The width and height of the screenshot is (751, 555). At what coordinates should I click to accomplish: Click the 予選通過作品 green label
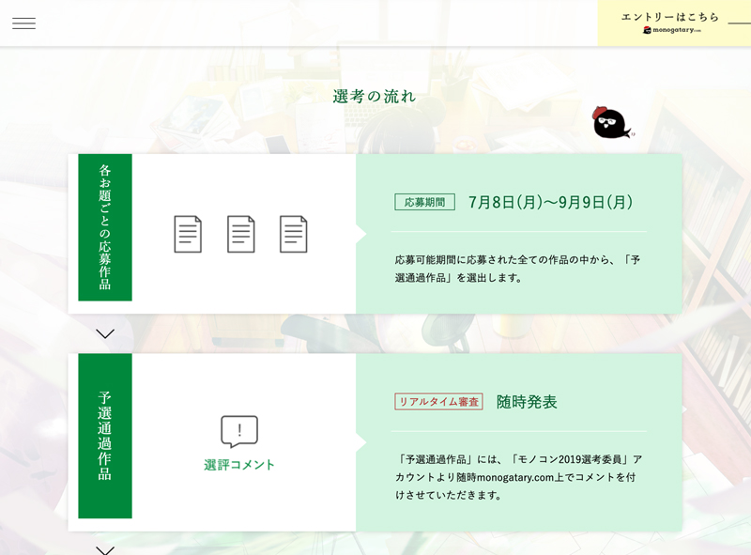tap(105, 436)
